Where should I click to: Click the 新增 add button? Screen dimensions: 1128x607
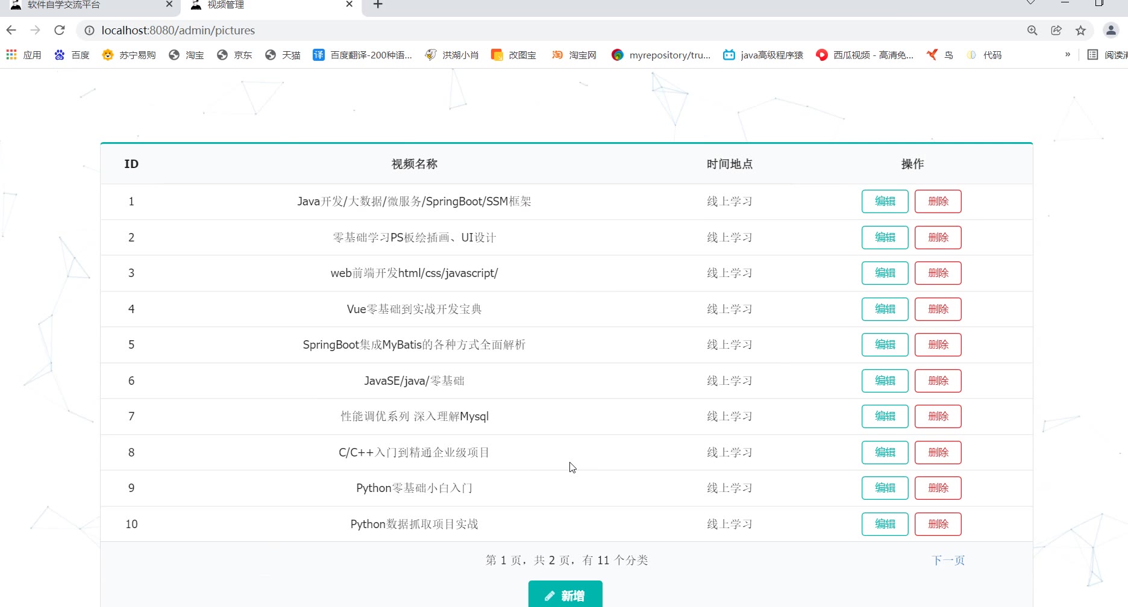(565, 595)
